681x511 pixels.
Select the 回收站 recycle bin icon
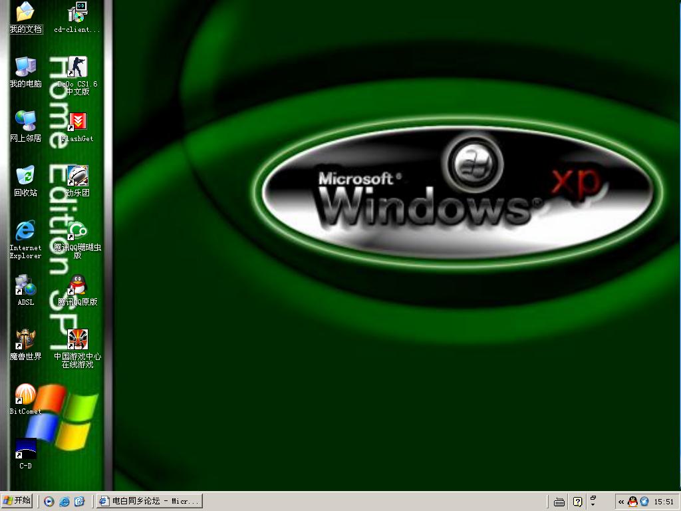tap(25, 176)
